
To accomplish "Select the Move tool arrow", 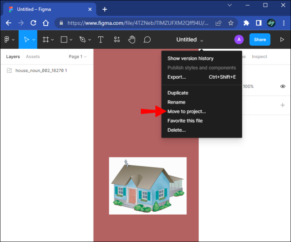I will [27, 40].
